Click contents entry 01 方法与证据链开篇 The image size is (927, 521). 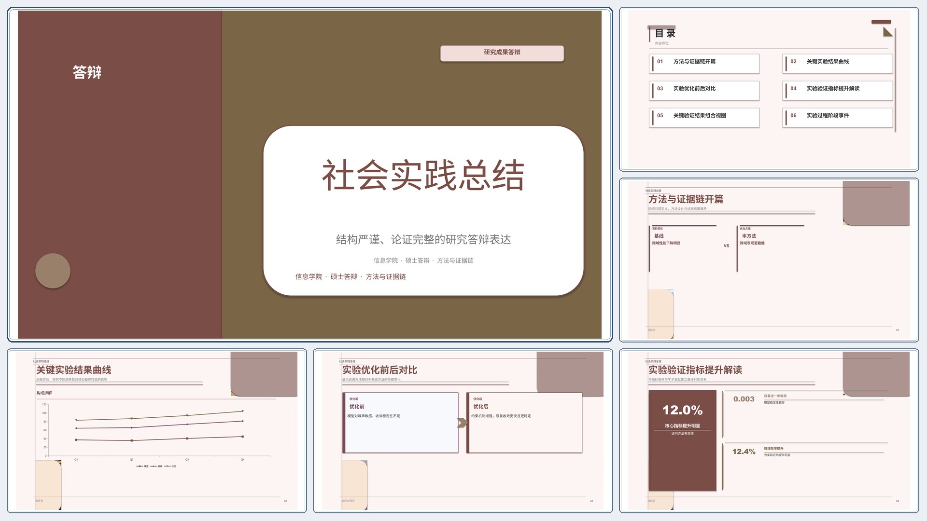(704, 64)
